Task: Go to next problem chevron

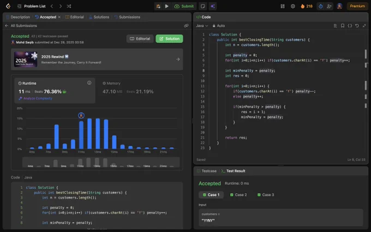Action: pyautogui.click(x=61, y=6)
